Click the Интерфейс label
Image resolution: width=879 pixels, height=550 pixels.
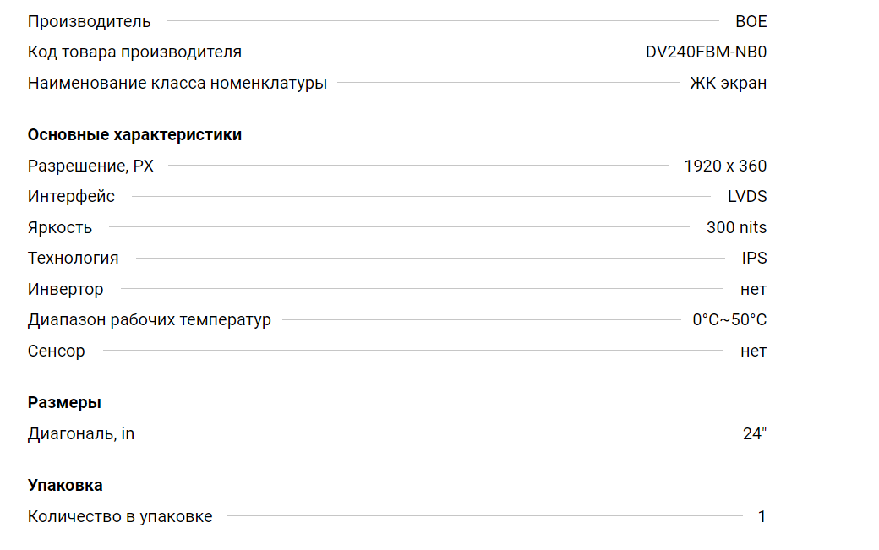[71, 197]
